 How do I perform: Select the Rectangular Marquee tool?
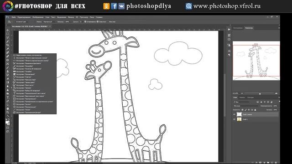(8, 34)
